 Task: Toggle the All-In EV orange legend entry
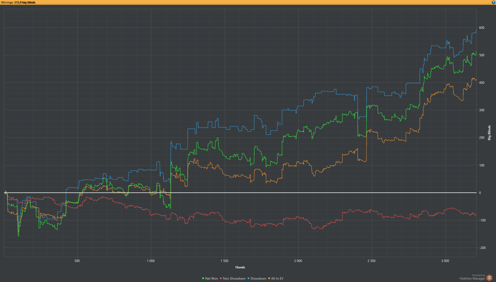click(x=276, y=279)
